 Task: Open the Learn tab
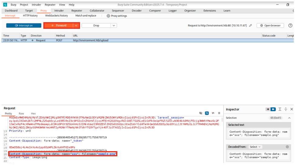227,11
